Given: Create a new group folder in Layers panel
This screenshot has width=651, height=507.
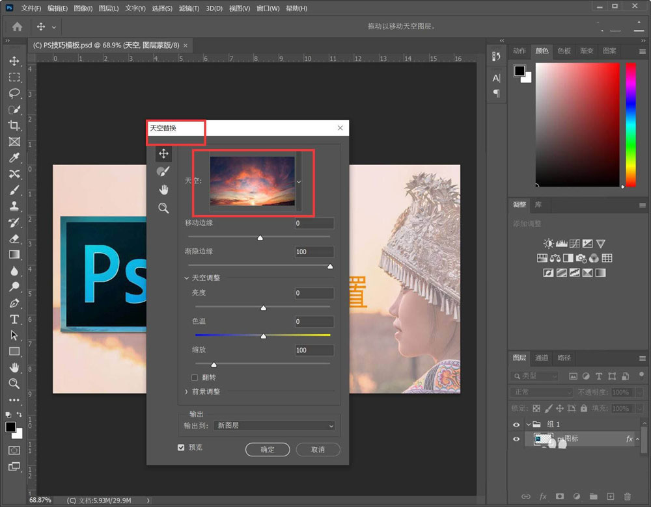Looking at the screenshot, I should 593,496.
